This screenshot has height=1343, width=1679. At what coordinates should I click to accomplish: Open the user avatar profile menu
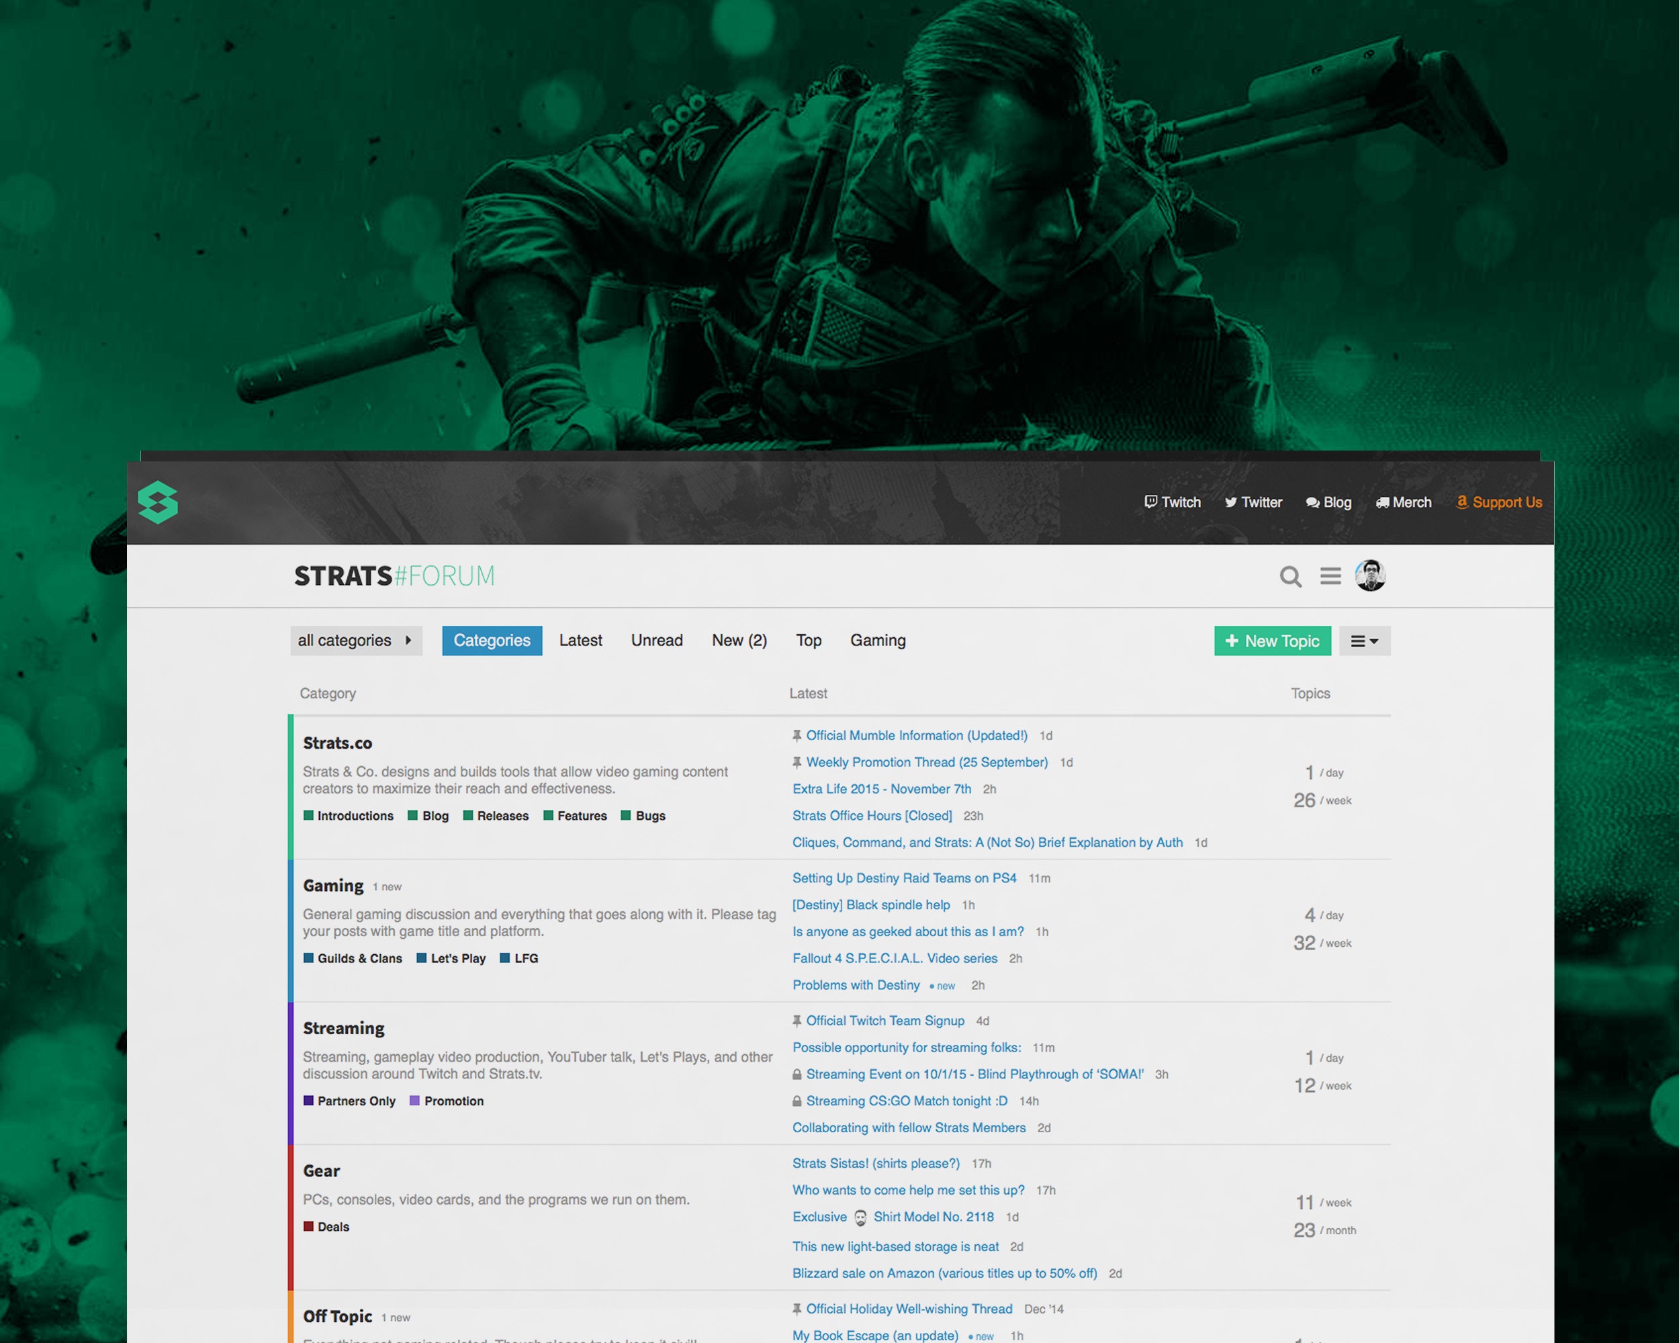coord(1370,576)
